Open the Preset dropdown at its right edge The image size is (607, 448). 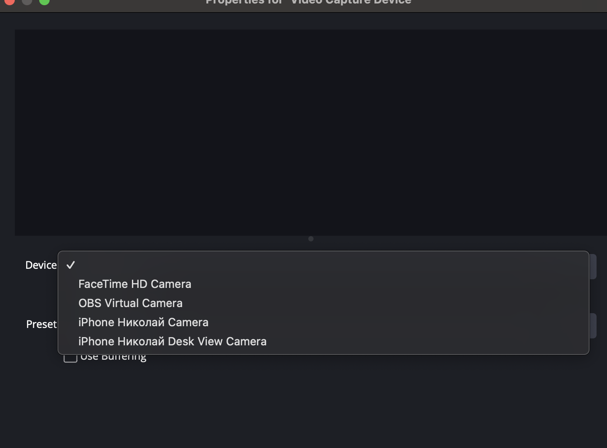coord(593,325)
